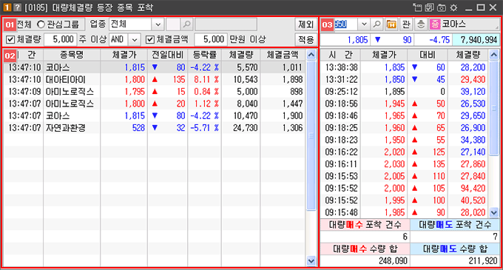Select the 자연과환경 row
This screenshot has width=503, height=270.
tap(155, 128)
